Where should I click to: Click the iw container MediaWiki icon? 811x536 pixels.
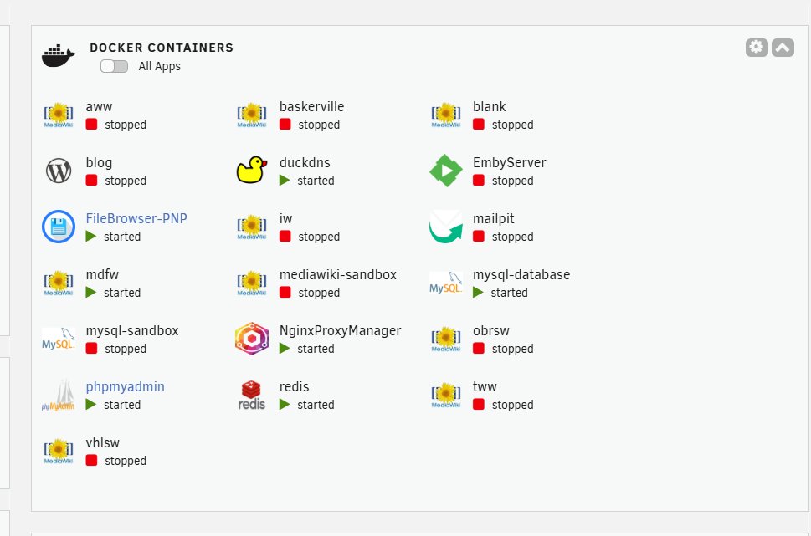[x=251, y=227]
